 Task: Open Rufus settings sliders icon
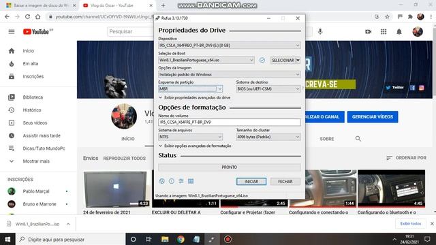click(181, 181)
